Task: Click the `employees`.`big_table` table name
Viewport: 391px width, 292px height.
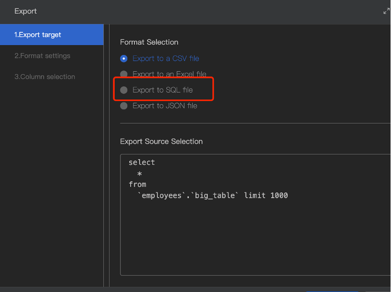Action: [188, 195]
